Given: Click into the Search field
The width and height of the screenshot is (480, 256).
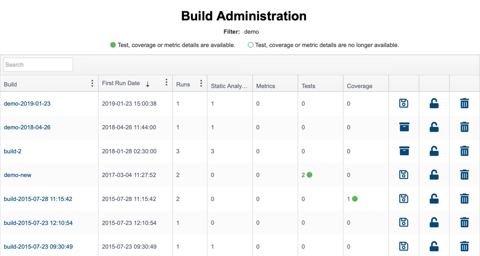Looking at the screenshot, I should point(38,65).
